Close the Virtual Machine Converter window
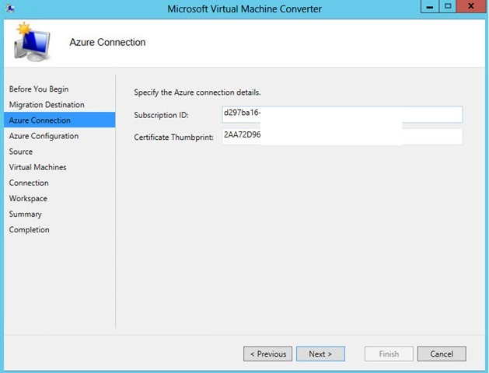 click(471, 6)
